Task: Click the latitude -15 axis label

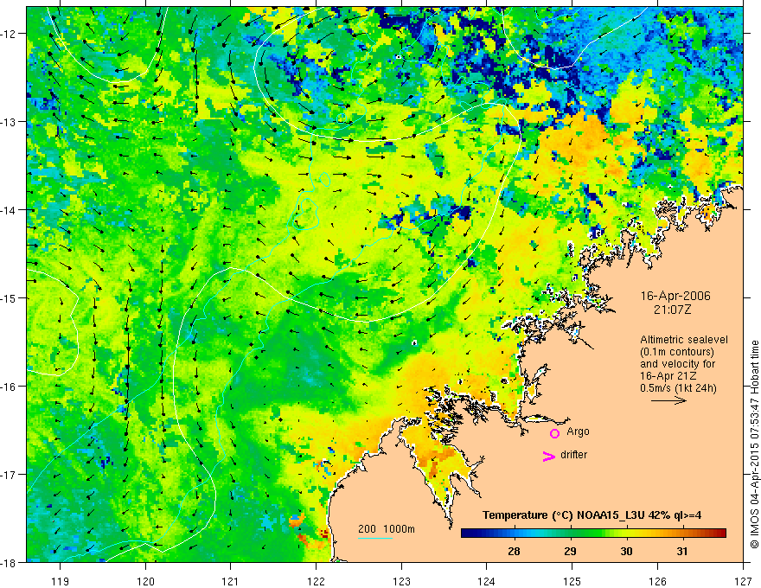Action: coord(9,297)
